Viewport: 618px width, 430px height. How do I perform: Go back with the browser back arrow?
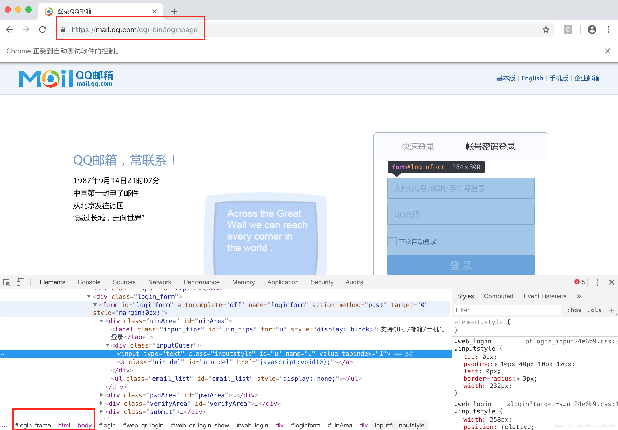9,29
